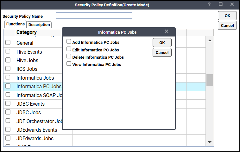This screenshot has width=240, height=152.
Task: Select the Hive Jobs row text
Action: pos(28,60)
